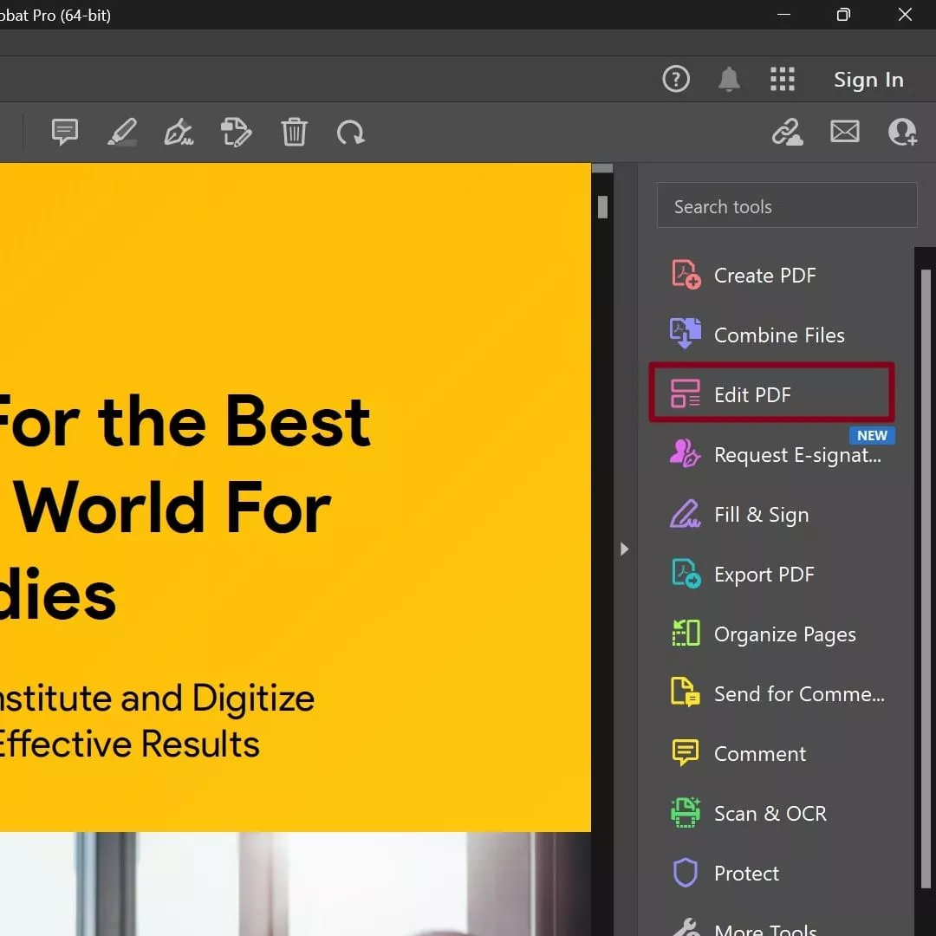Open the Help question mark icon
Image resolution: width=936 pixels, height=936 pixels.
pos(676,79)
